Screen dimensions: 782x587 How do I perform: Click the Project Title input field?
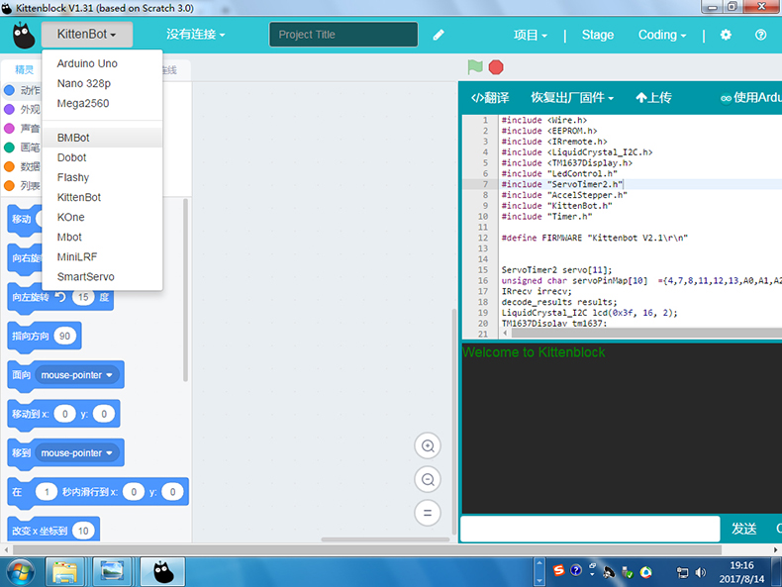(x=342, y=35)
